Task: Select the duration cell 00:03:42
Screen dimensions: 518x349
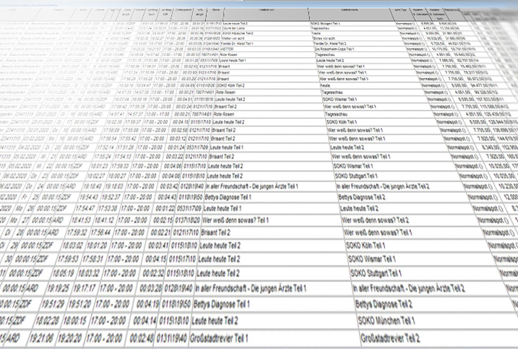Action: point(168,186)
